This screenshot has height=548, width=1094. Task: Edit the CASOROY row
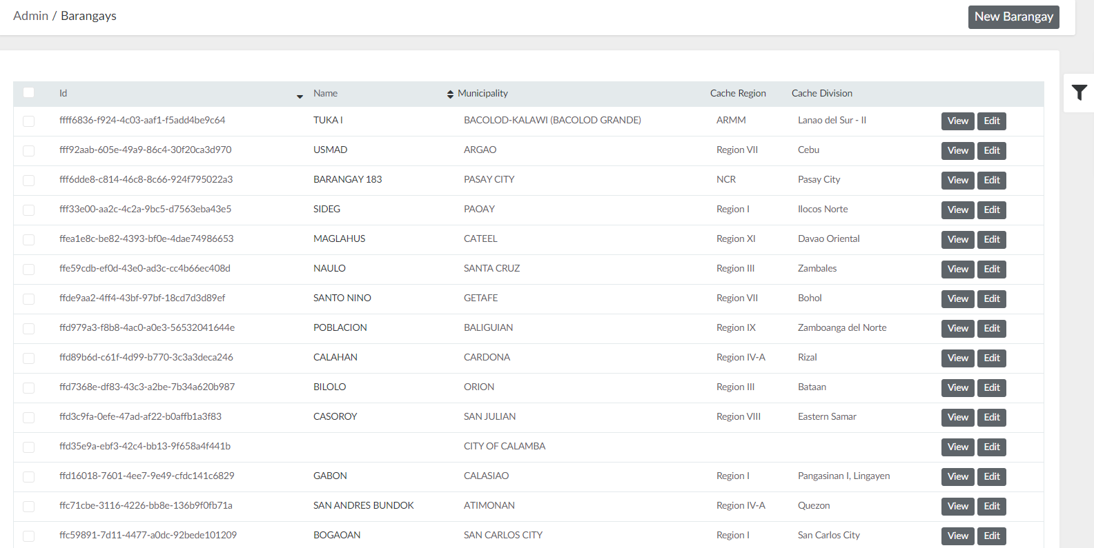(992, 418)
